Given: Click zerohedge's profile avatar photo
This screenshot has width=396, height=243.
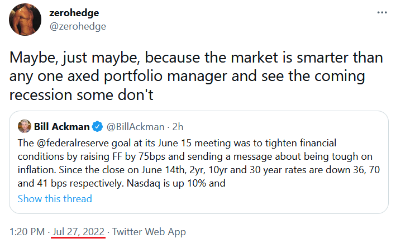Looking at the screenshot, I should coord(25,19).
